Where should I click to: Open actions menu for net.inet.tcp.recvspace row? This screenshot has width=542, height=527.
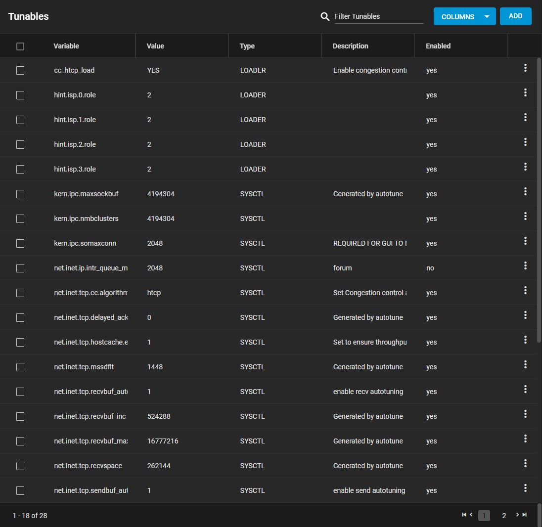[525, 463]
